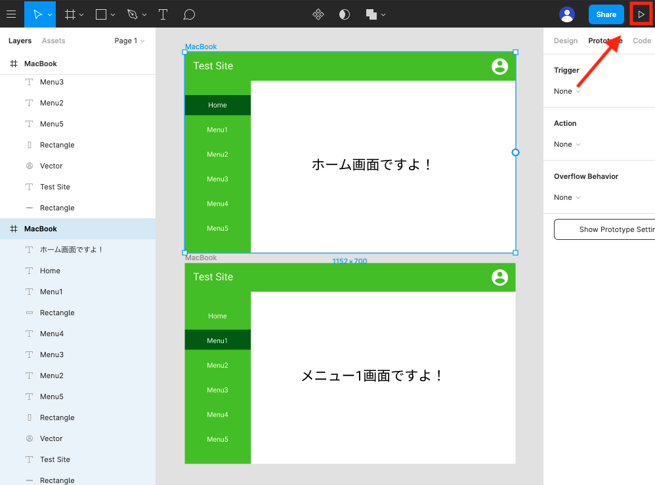Switch to the Assets tab
Viewport: 655px width, 485px height.
click(53, 41)
